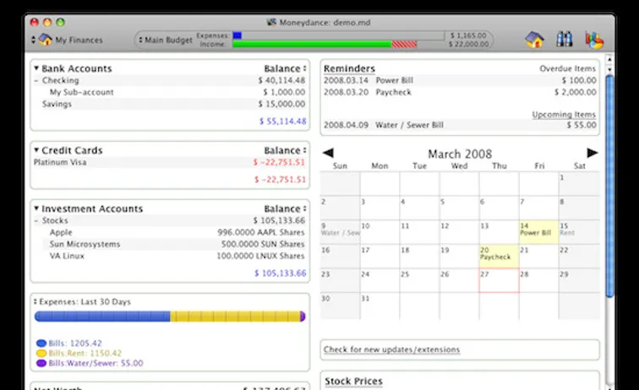This screenshot has height=390, width=639.
Task: Click Check for new updates/extensions link
Action: [x=392, y=349]
